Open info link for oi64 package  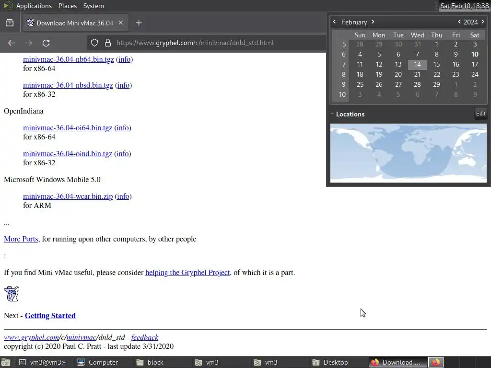point(122,127)
